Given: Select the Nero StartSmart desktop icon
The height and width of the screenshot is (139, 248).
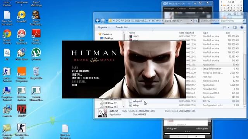Looking at the screenshot, I should 22,37.
